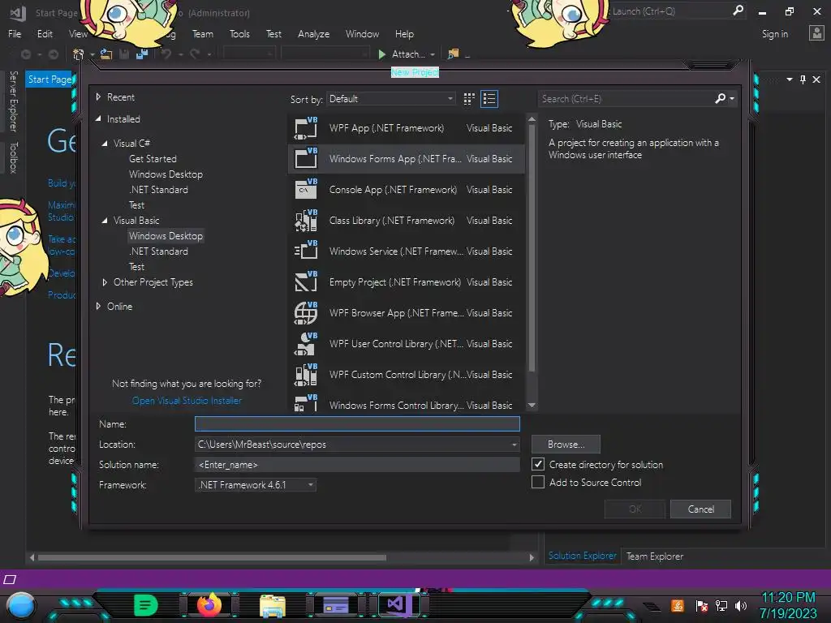This screenshot has height=623, width=831.
Task: Click the template list vertical scrollbar
Action: click(532, 248)
